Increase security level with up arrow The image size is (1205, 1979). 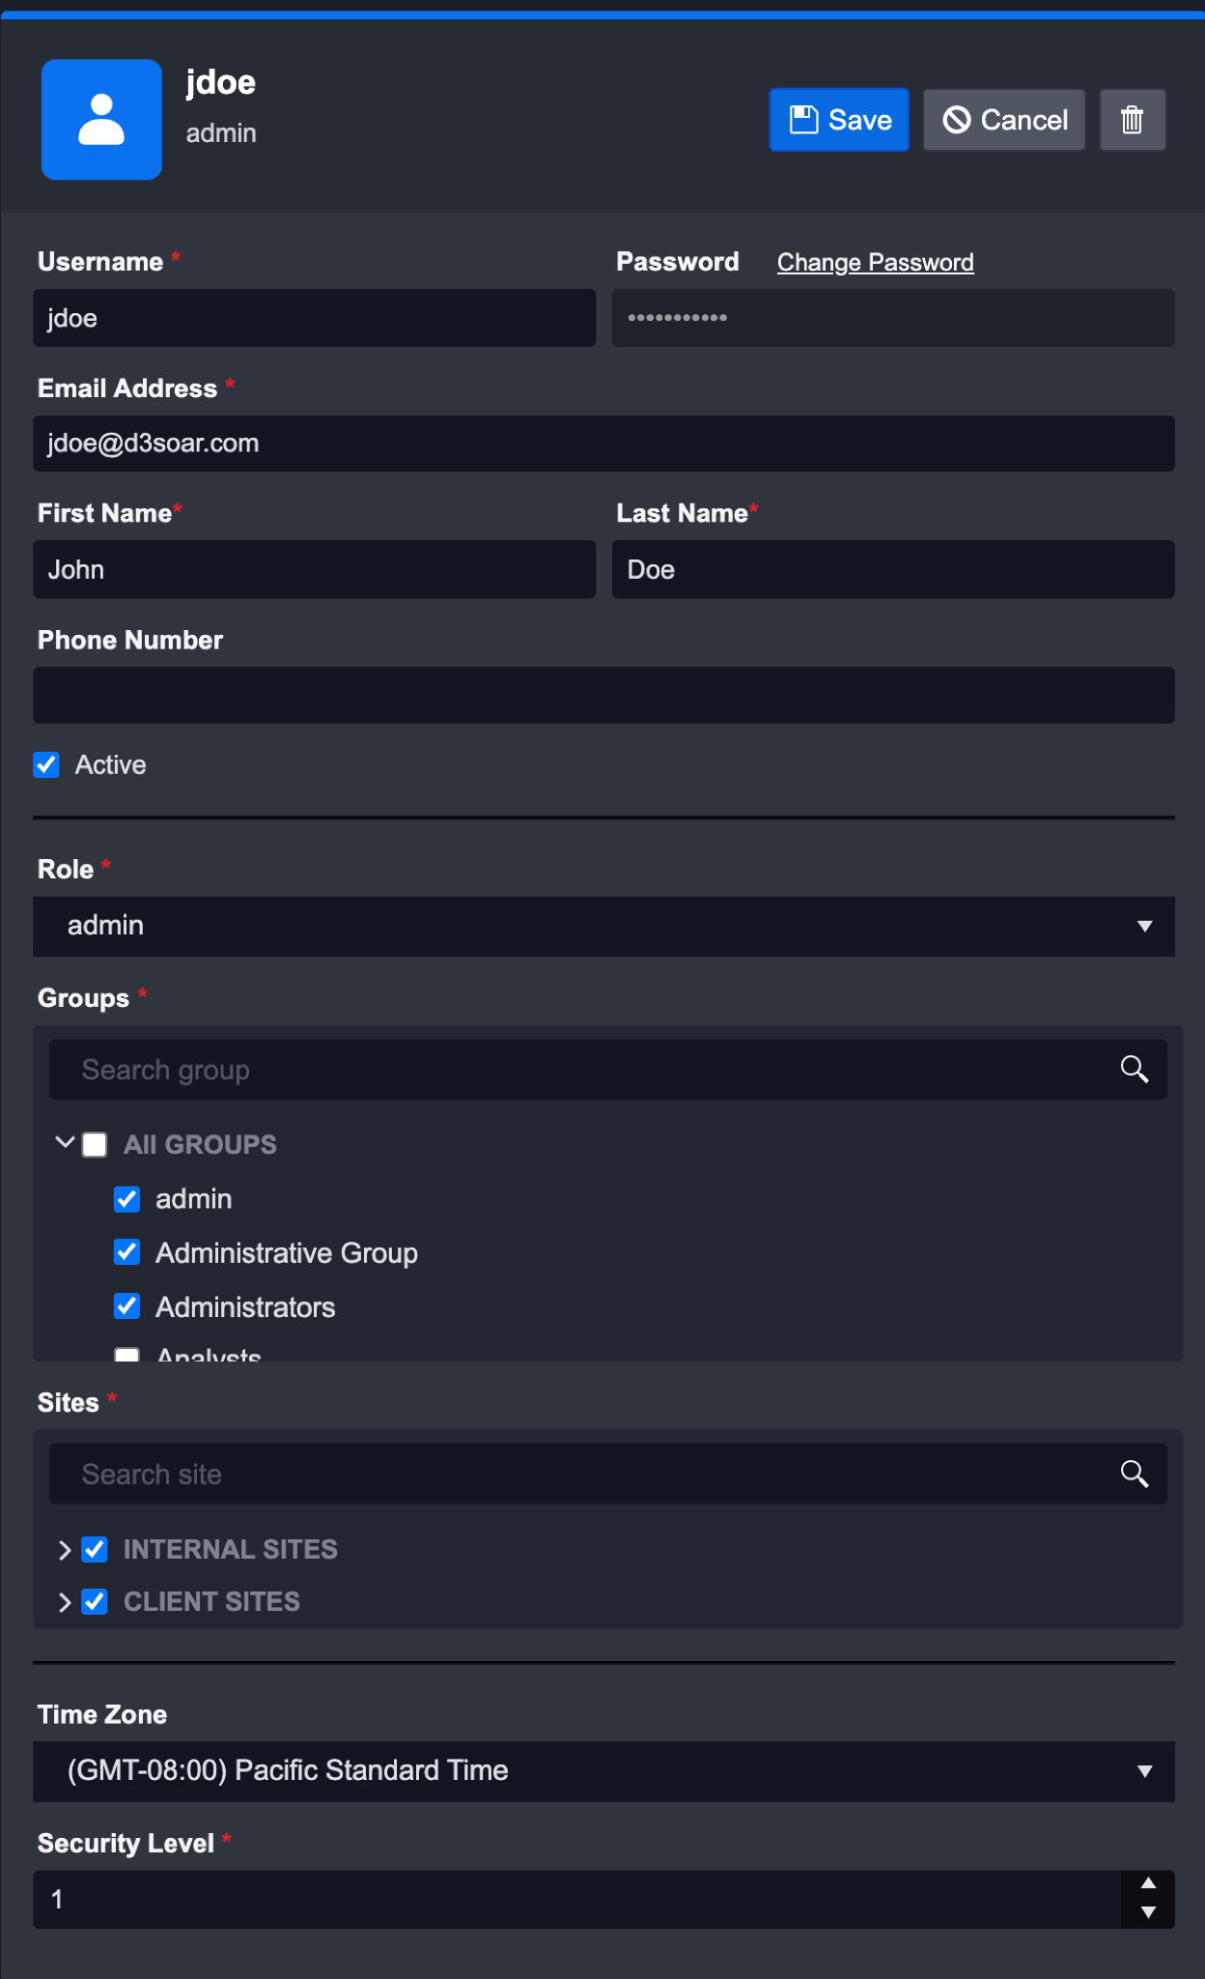(1148, 1884)
